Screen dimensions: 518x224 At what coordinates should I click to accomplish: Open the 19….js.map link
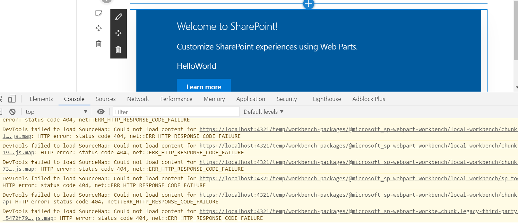(19, 153)
